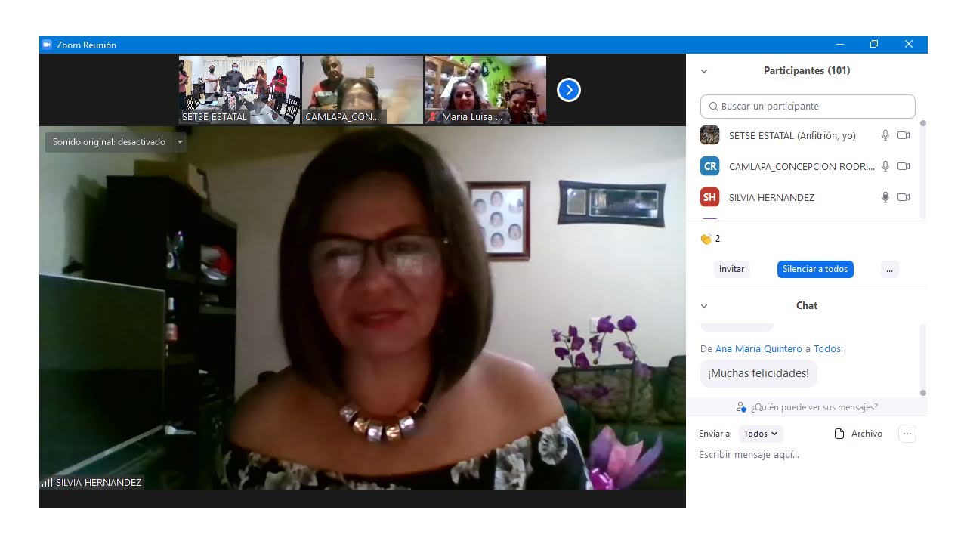Click the who-can-see-messages person icon

(741, 407)
